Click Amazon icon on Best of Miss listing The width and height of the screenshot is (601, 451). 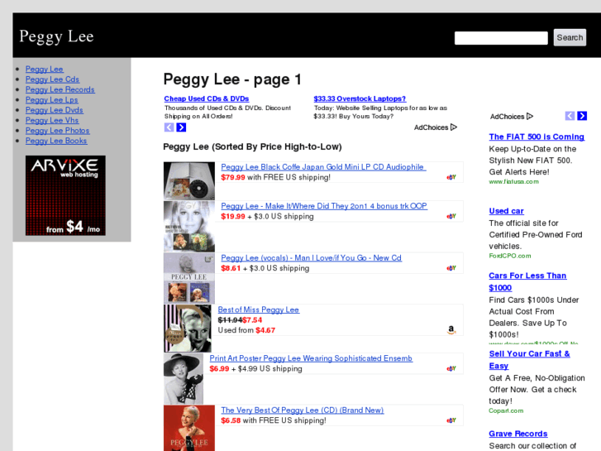[x=451, y=330]
